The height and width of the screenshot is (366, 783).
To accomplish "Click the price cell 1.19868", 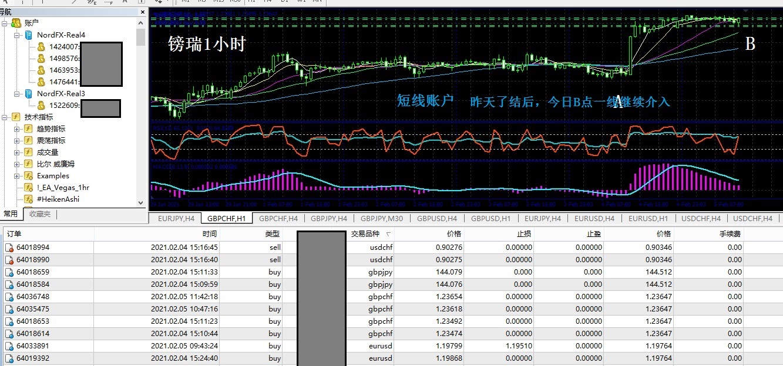I will 449,358.
